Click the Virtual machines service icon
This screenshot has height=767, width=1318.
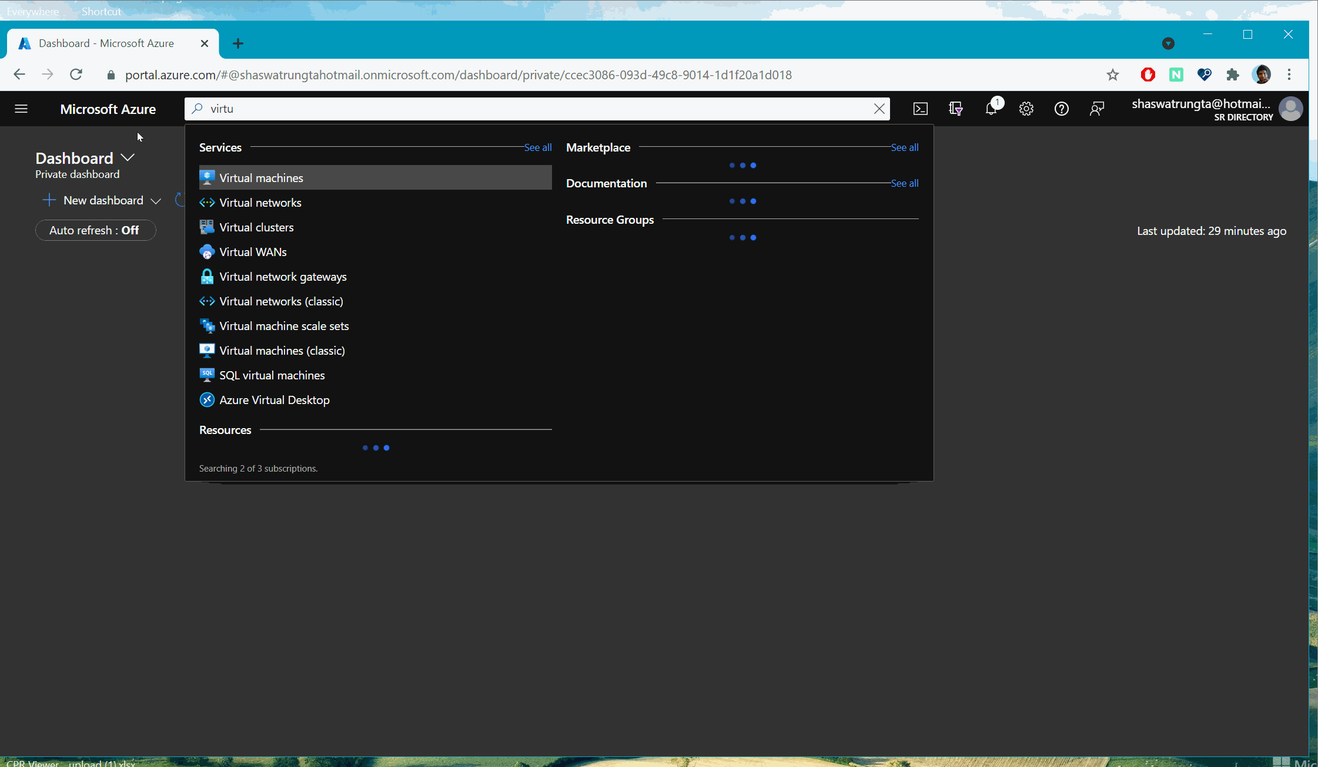point(207,177)
